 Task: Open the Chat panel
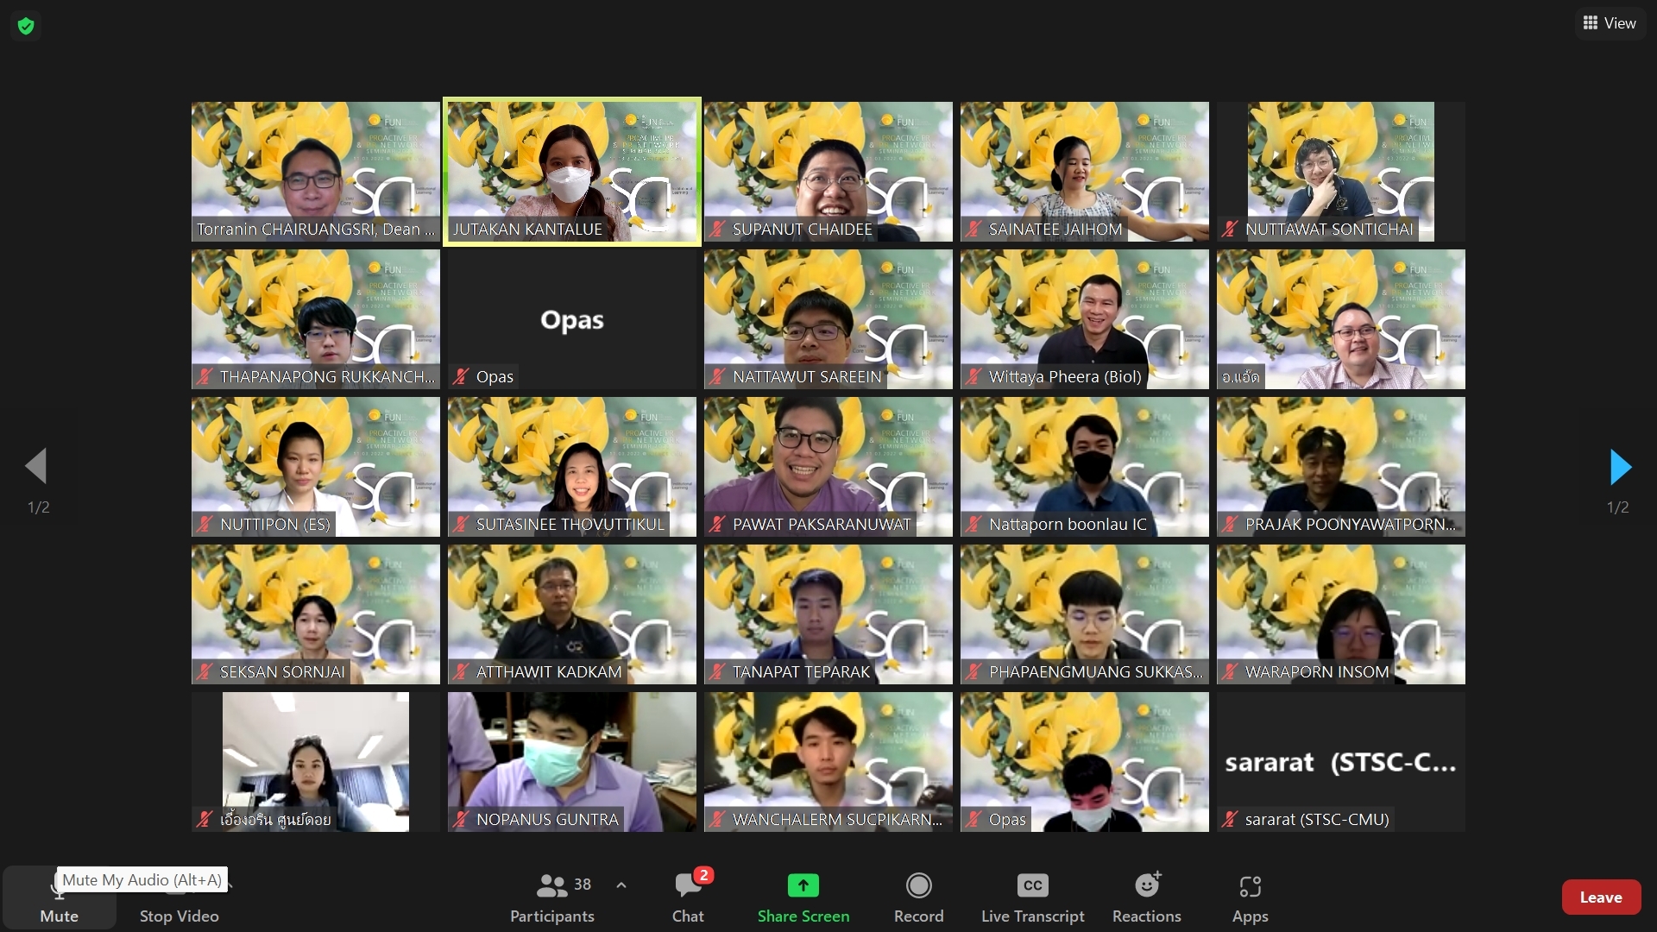coord(688,897)
